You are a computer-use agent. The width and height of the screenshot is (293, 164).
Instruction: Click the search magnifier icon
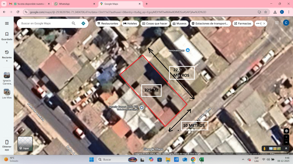click(74, 23)
